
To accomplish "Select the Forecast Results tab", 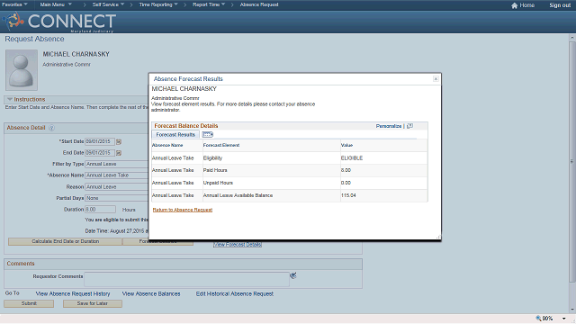I will 175,134.
